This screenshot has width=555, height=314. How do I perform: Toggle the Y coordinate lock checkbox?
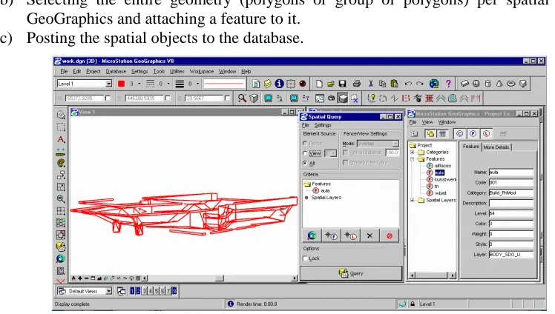(168, 98)
